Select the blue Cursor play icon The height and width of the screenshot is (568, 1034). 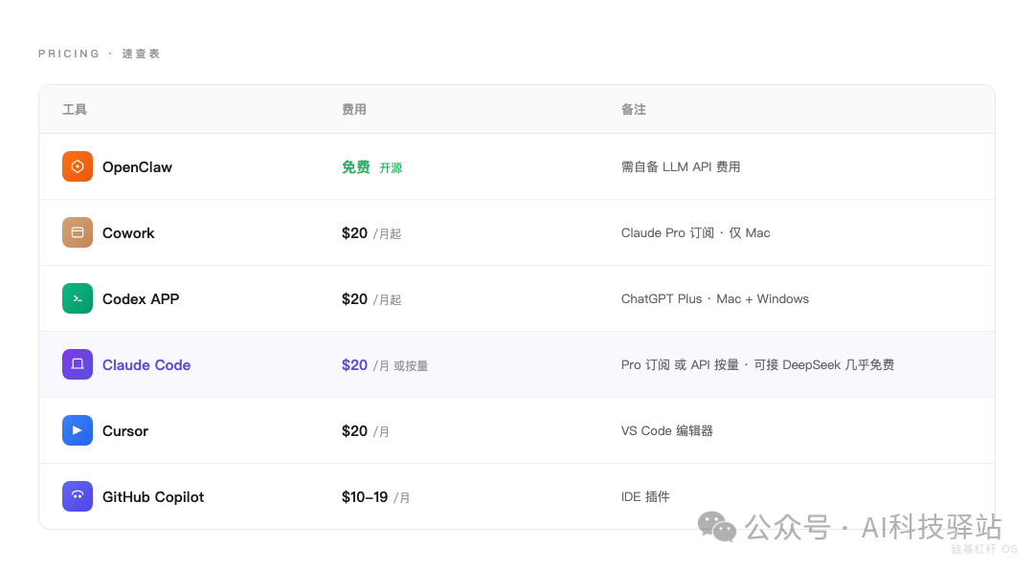tap(78, 430)
